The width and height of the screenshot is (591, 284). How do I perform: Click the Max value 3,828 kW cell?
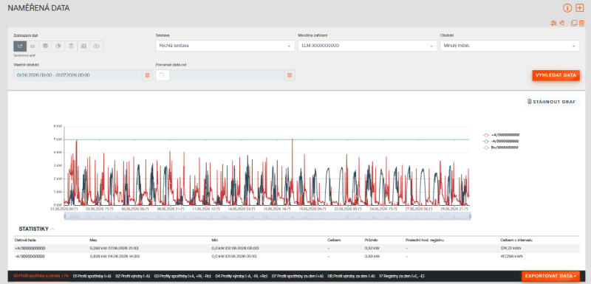(x=115, y=257)
